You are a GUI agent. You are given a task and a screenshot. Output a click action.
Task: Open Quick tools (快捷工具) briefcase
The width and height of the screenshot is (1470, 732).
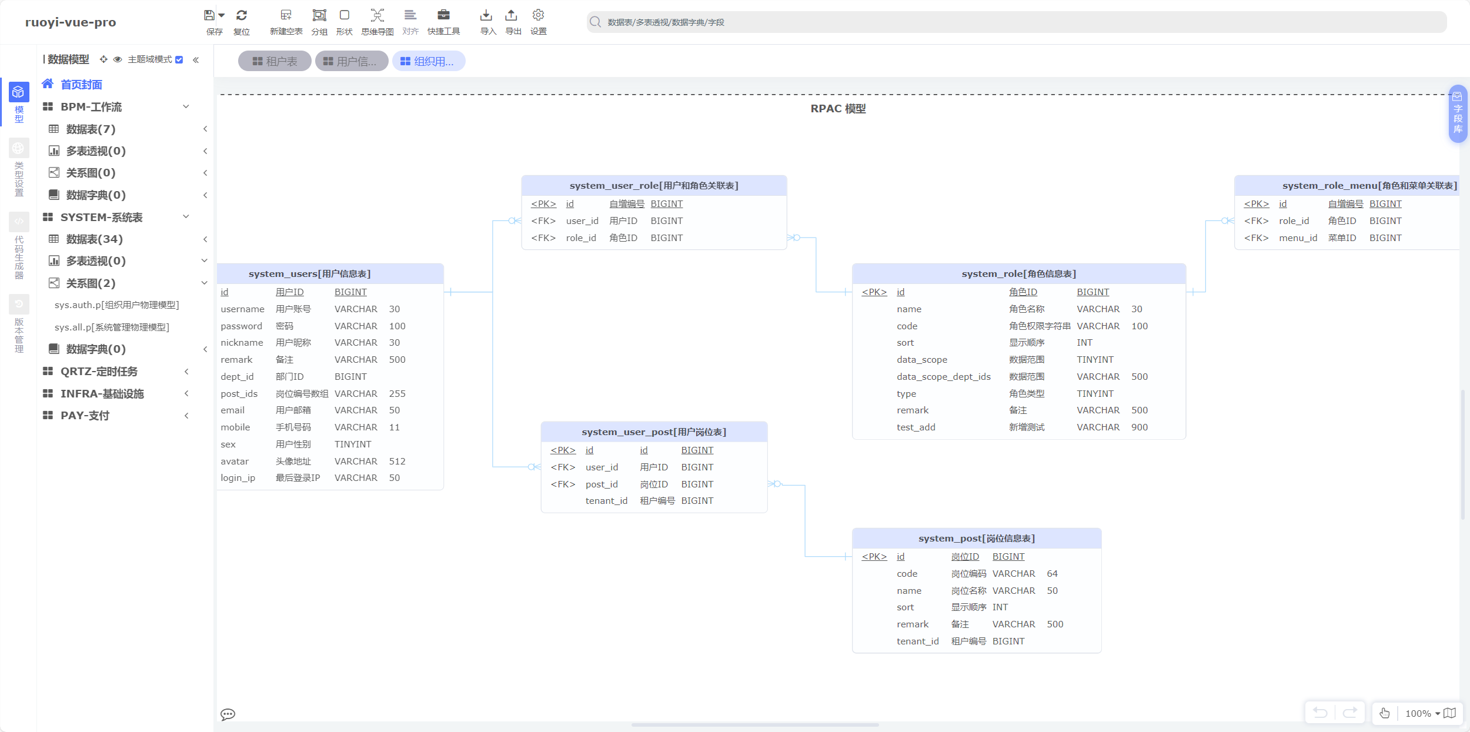pos(444,15)
